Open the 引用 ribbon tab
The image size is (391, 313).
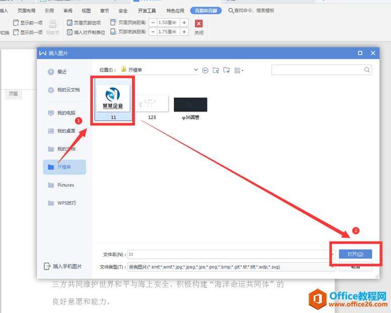pyautogui.click(x=49, y=11)
